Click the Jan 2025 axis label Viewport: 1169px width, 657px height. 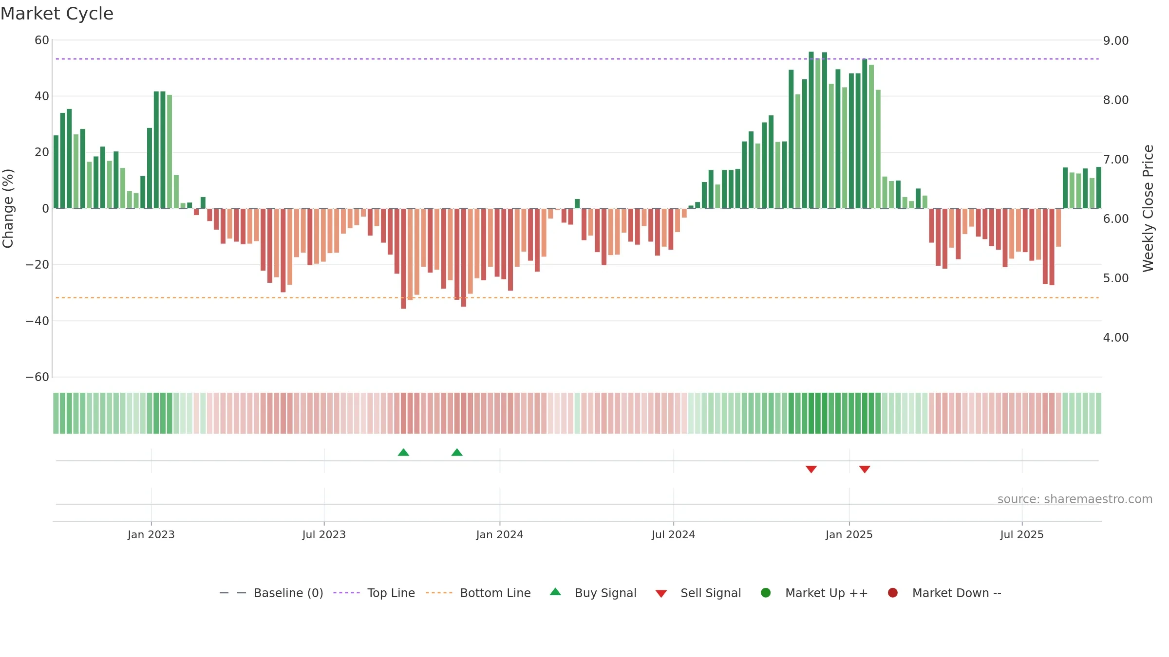click(849, 534)
